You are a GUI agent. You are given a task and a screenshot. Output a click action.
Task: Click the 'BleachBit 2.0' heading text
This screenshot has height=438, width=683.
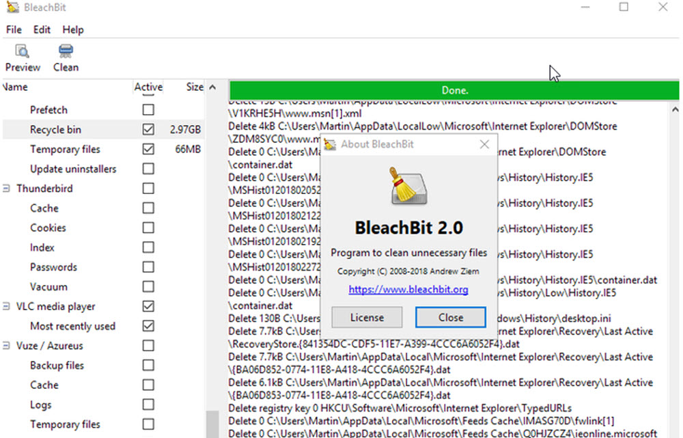(x=408, y=228)
